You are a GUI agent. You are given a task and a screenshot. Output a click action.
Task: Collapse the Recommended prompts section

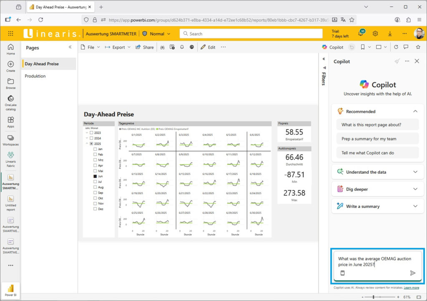(415, 111)
